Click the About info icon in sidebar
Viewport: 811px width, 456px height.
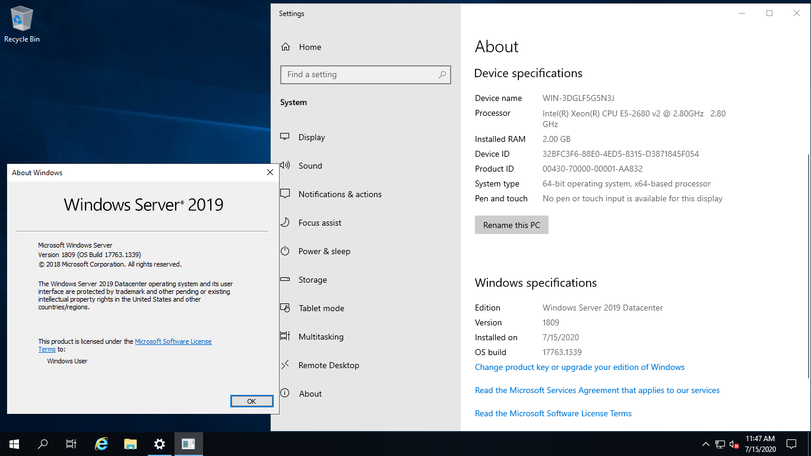click(x=285, y=394)
